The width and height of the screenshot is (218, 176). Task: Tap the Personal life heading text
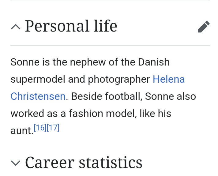pyautogui.click(x=71, y=26)
